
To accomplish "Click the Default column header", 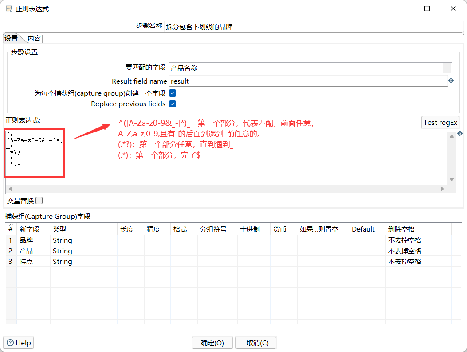I will 367,229.
